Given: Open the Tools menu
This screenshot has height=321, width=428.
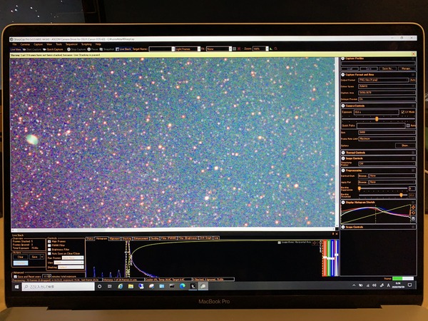Looking at the screenshot, I should [58, 44].
